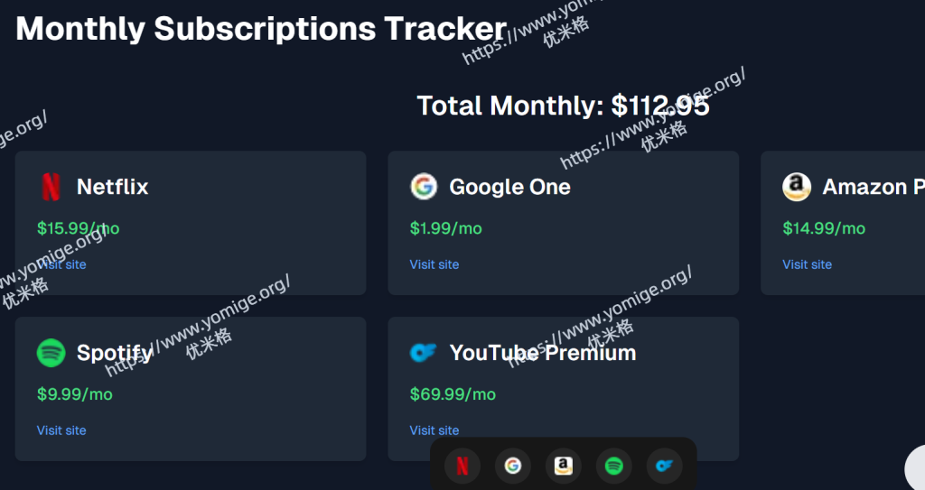Click the Spotify logo in the Spotify card

point(51,353)
